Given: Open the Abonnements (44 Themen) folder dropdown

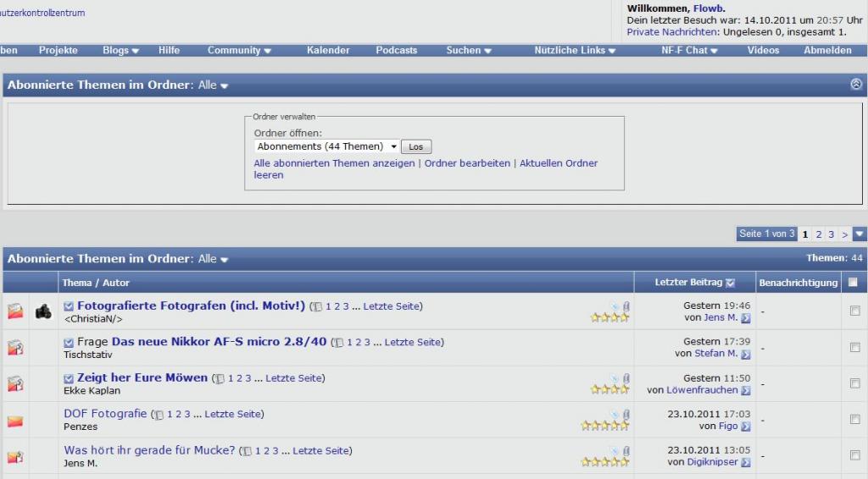Looking at the screenshot, I should click(x=326, y=146).
